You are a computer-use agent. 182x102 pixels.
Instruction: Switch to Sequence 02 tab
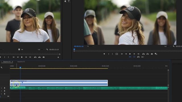point(21,62)
